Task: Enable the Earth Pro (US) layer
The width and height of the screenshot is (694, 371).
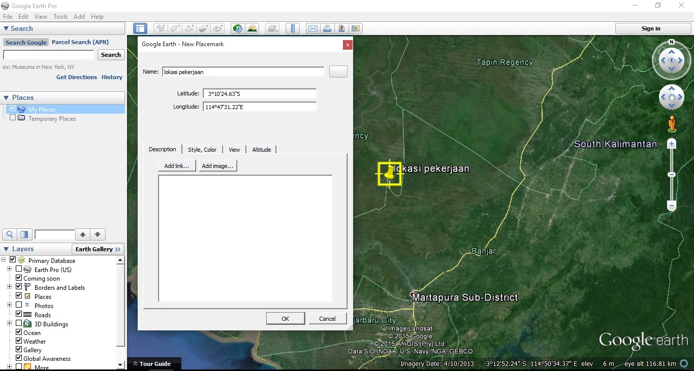Action: [19, 269]
